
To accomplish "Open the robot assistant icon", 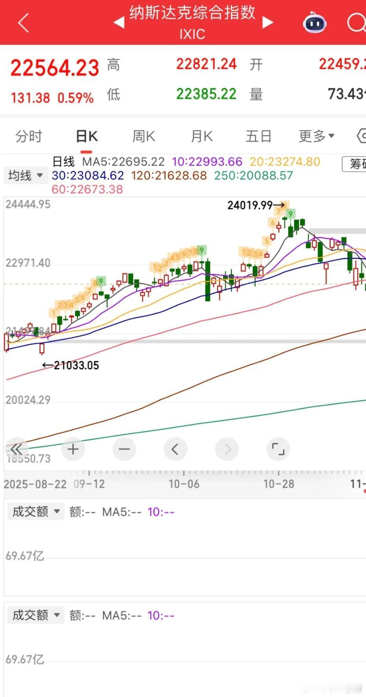I will click(x=314, y=22).
